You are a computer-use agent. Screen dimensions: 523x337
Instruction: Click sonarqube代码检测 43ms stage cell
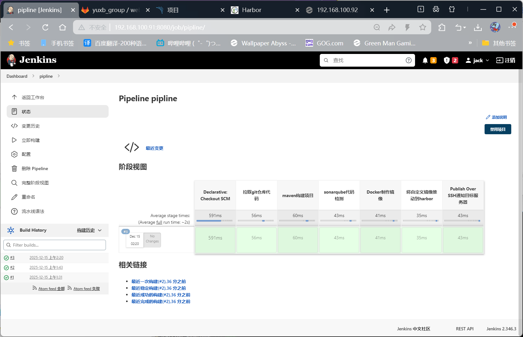coord(339,240)
